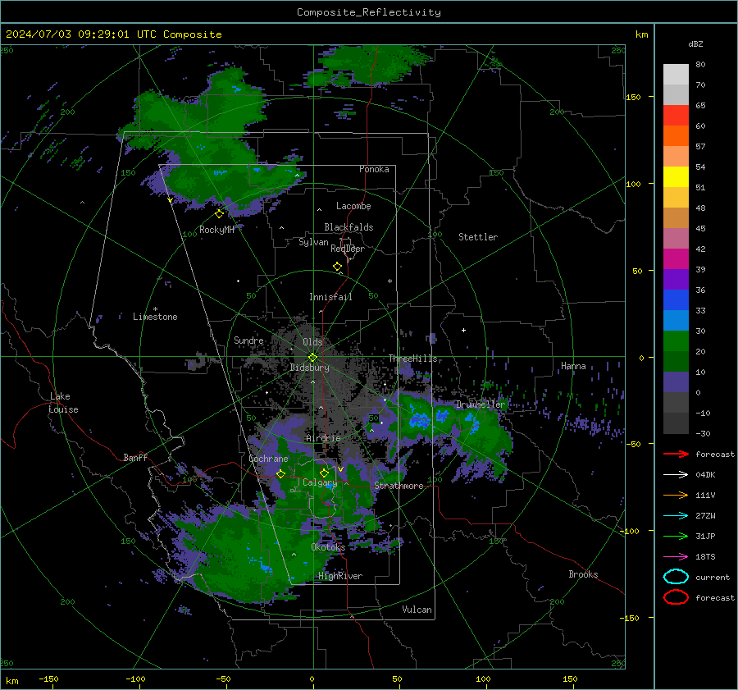Click the red forecast ellipse icon
738x690 pixels.
pos(676,597)
